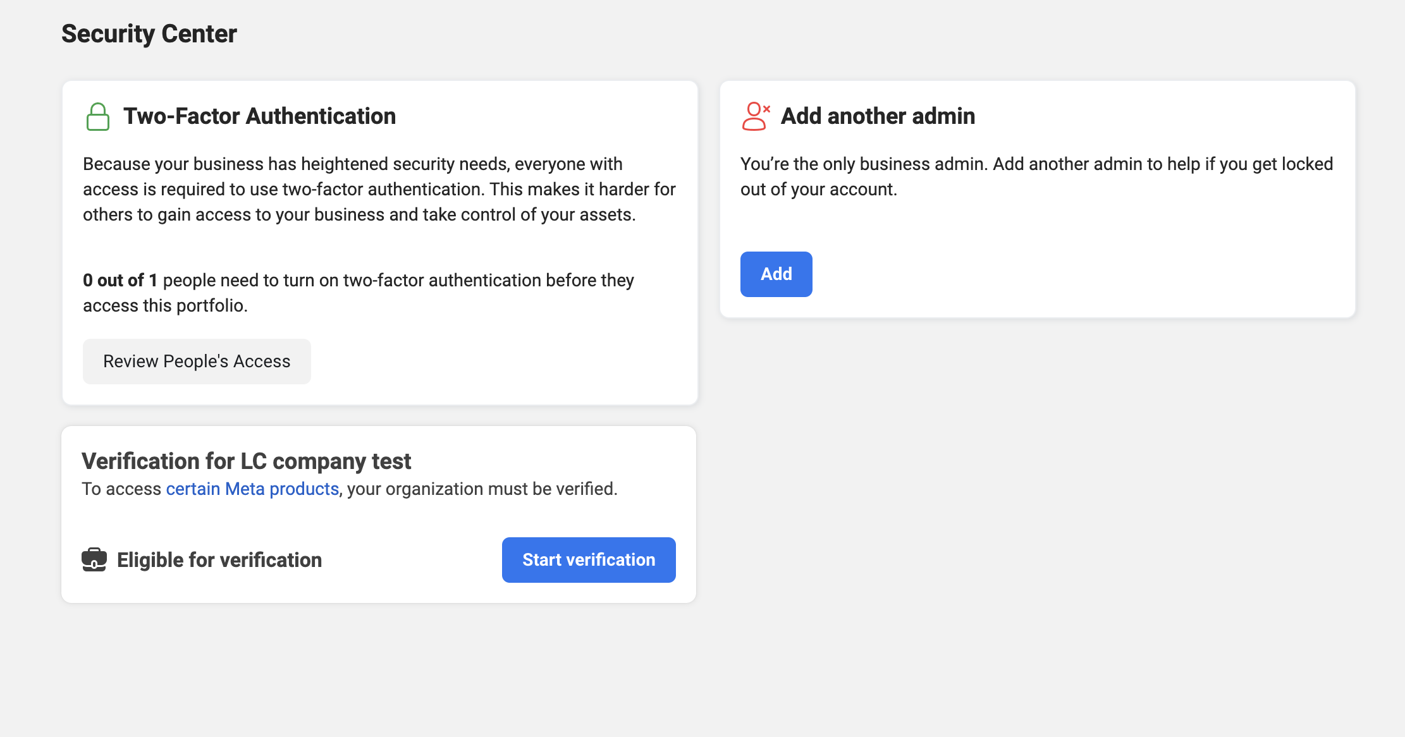Click 'take control of your assets' line

[529, 214]
